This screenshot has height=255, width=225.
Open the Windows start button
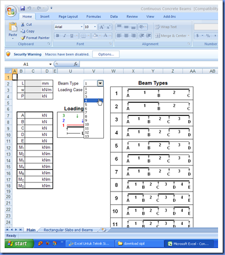tap(19, 243)
